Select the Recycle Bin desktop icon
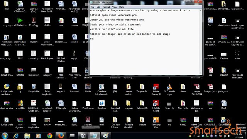The height and width of the screenshot is (139, 247). coord(34,88)
